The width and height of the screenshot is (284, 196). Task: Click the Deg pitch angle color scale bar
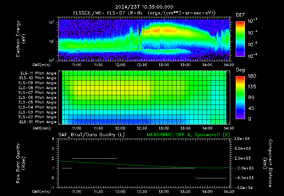click(240, 97)
